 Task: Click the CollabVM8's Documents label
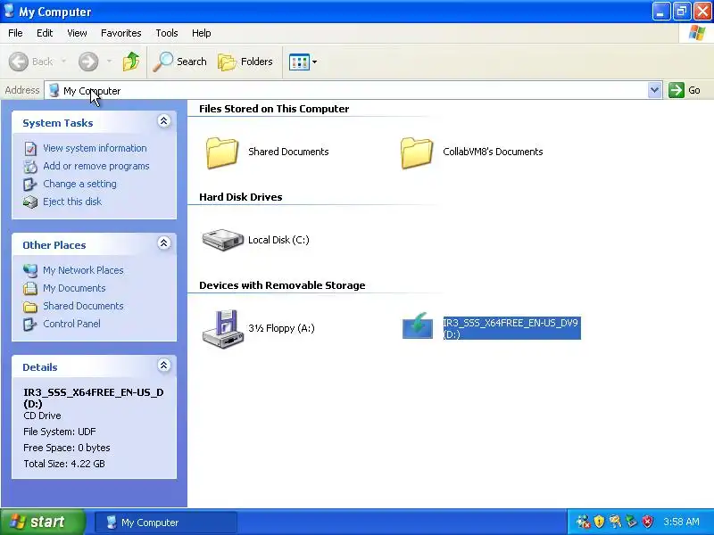[x=493, y=152]
